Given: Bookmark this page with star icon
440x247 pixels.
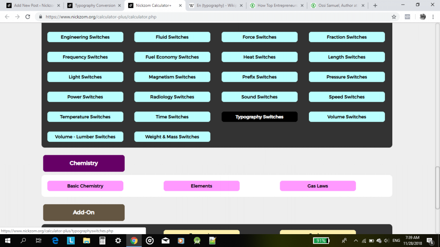Looking at the screenshot, I should click(x=394, y=17).
